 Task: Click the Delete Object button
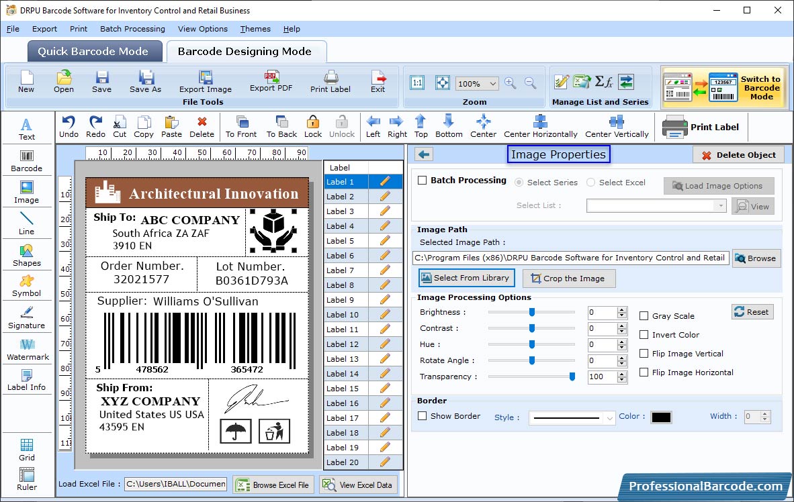click(738, 155)
